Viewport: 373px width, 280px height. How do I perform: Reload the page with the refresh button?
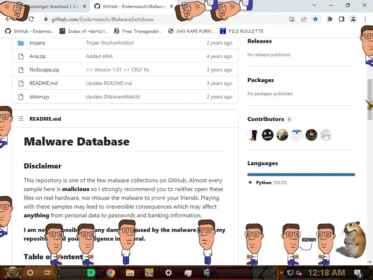click(x=31, y=19)
